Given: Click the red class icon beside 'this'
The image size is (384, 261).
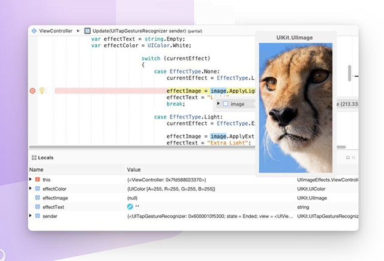Looking at the screenshot, I should 37,180.
